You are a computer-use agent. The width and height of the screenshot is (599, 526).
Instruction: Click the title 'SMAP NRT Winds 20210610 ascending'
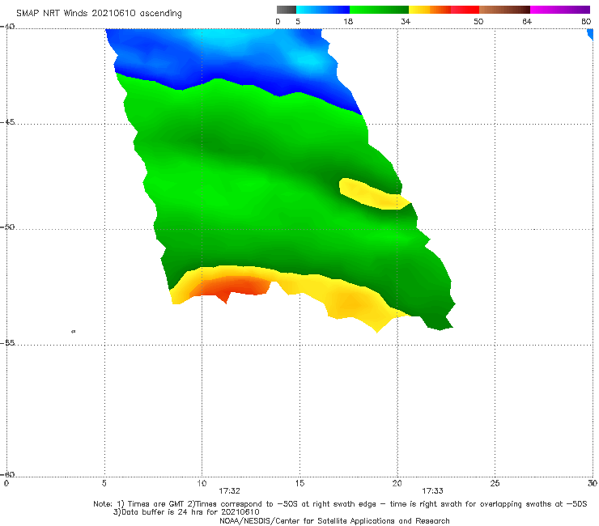click(x=99, y=13)
